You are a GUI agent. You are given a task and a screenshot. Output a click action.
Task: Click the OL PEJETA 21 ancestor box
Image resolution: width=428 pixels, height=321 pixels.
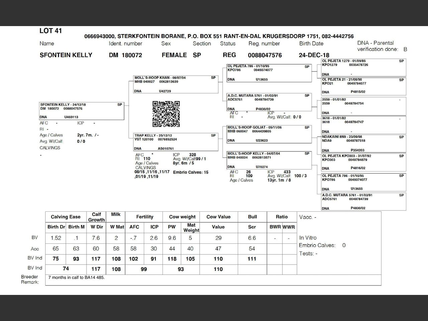[363, 86]
